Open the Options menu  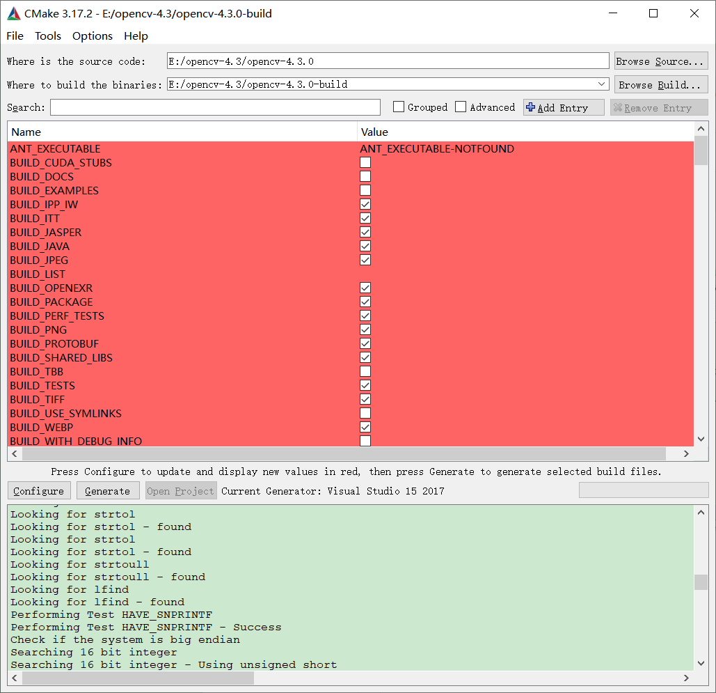[92, 36]
